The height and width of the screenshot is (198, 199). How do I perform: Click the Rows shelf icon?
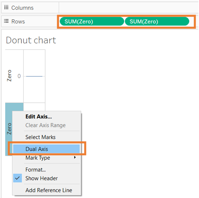(x=6, y=21)
